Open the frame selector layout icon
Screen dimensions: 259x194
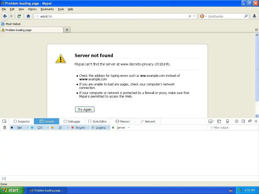coord(211,122)
